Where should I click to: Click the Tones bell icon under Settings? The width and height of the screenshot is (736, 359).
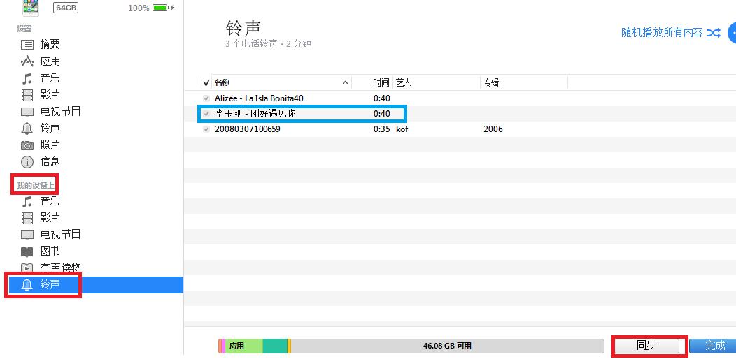tap(27, 129)
